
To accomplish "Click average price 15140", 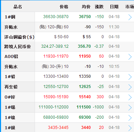I will pos(85,97).
